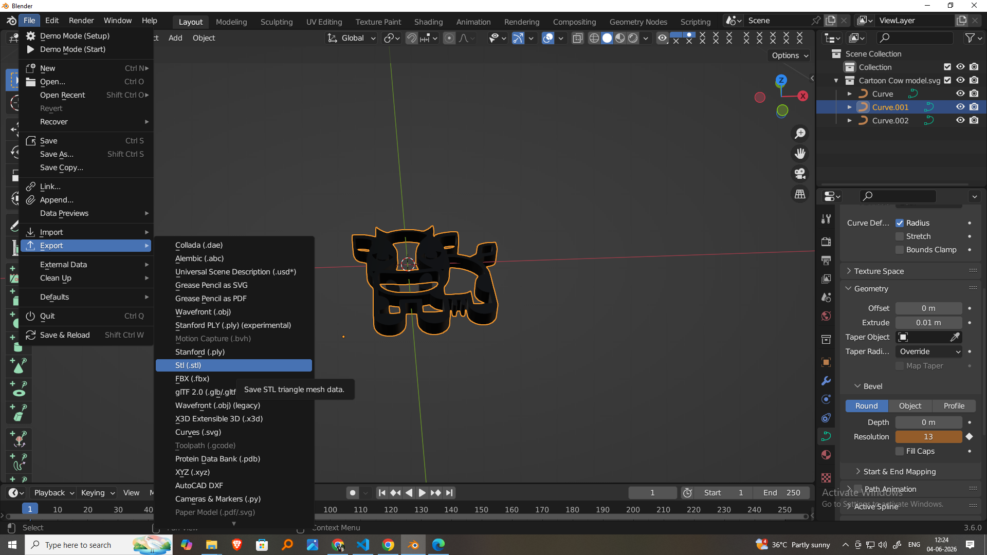The width and height of the screenshot is (987, 555).
Task: Open the Modifiers wrench tab icon
Action: [826, 381]
